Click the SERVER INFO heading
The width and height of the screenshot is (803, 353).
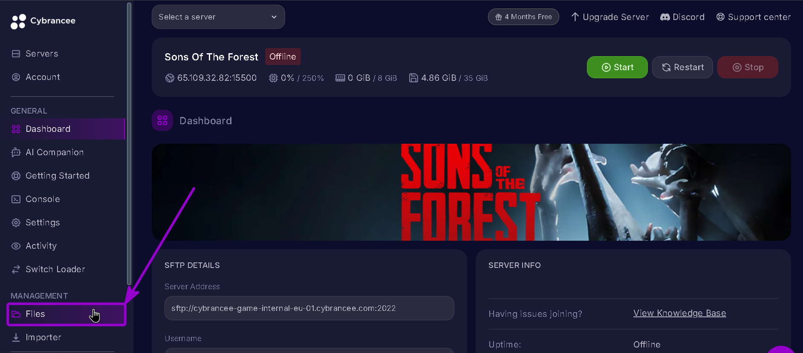click(514, 265)
